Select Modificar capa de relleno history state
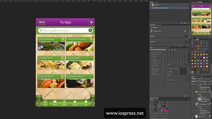 [169, 8]
